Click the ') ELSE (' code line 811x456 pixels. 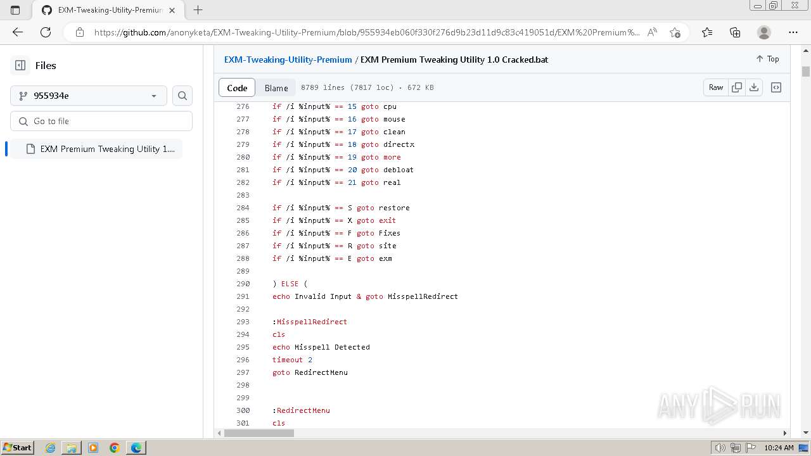click(x=290, y=284)
